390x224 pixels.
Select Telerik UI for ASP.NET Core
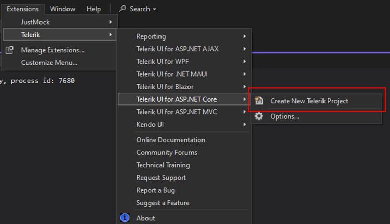[184, 99]
